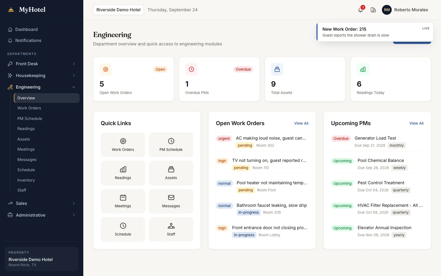Expand the Housekeeping department

42,75
